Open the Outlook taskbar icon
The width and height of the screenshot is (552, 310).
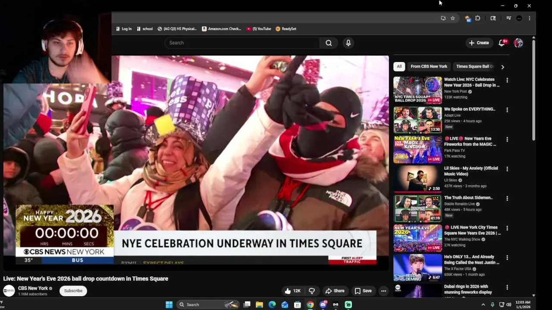[x=285, y=305]
